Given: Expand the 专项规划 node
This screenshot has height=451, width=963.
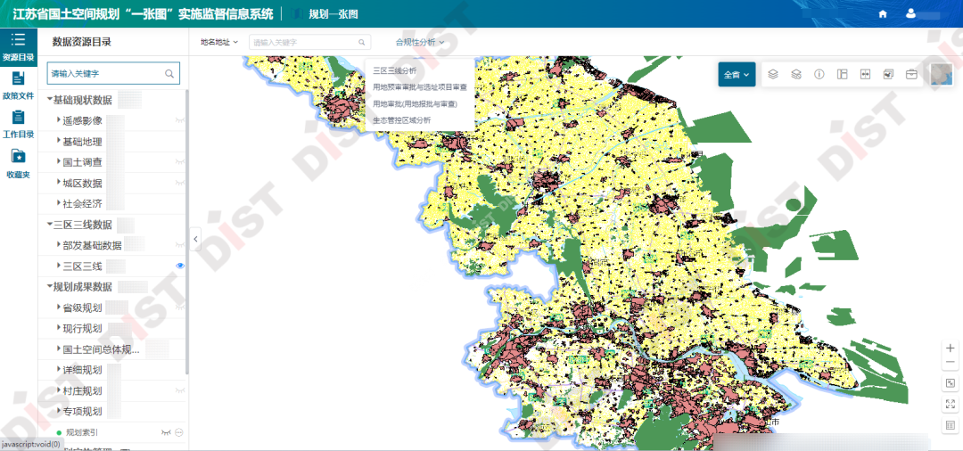Looking at the screenshot, I should click(x=59, y=411).
